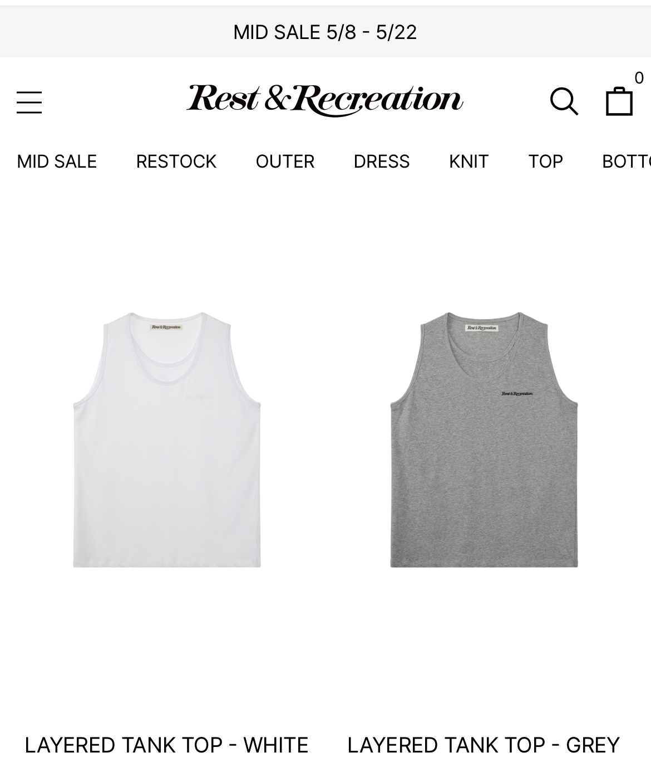651x772 pixels.
Task: Click the neck label on grey tank
Action: point(482,328)
